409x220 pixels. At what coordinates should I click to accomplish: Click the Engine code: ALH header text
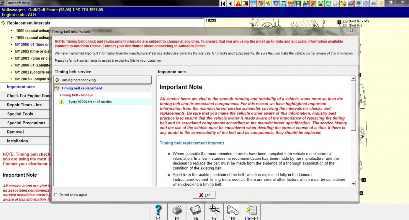click(19, 15)
